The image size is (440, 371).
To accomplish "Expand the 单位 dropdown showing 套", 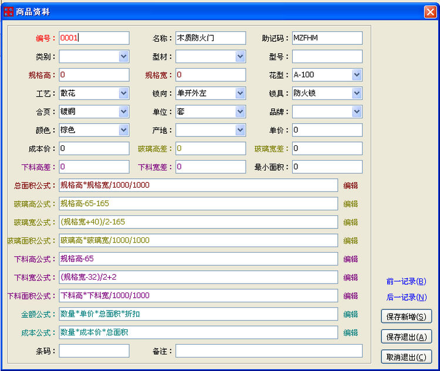I will pyautogui.click(x=240, y=111).
